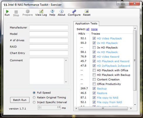
Task: Enable the 3x HD Playback checkbox
Action: (x=94, y=48)
